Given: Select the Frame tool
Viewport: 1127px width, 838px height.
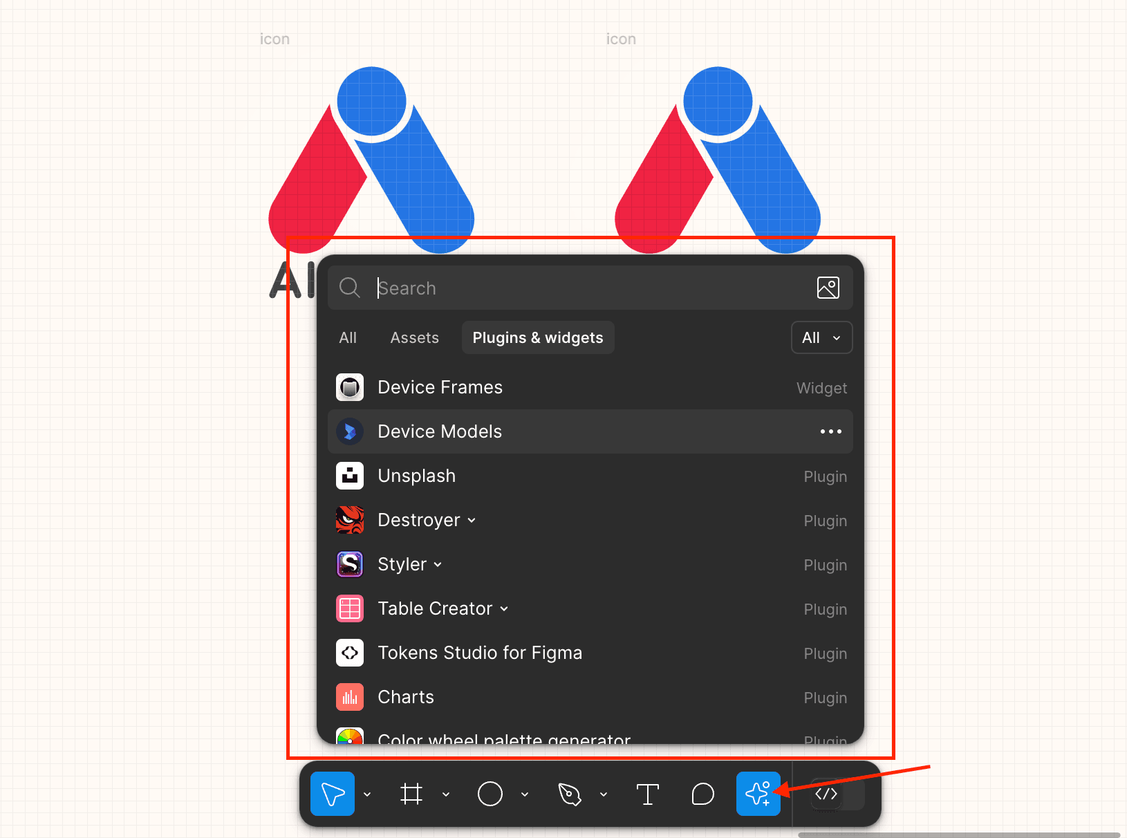Looking at the screenshot, I should click(411, 794).
